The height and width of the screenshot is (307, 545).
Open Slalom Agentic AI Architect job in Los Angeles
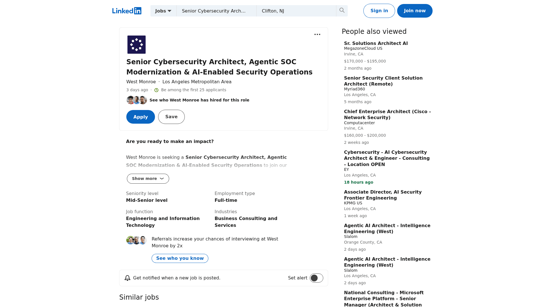[387, 262]
